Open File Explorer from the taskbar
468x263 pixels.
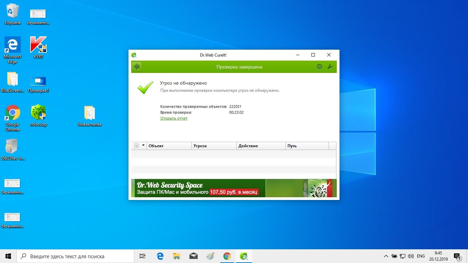pyautogui.click(x=176, y=256)
